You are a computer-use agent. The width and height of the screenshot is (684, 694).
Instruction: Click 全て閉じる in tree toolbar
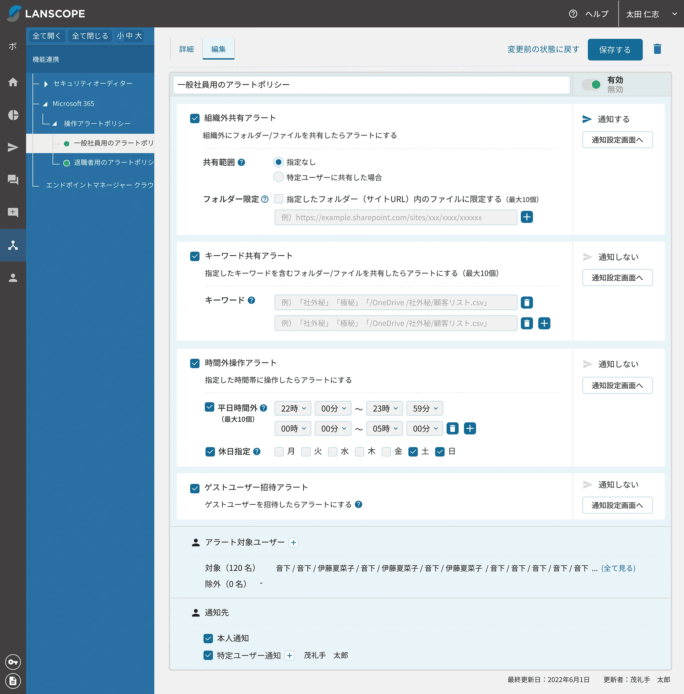tap(90, 36)
